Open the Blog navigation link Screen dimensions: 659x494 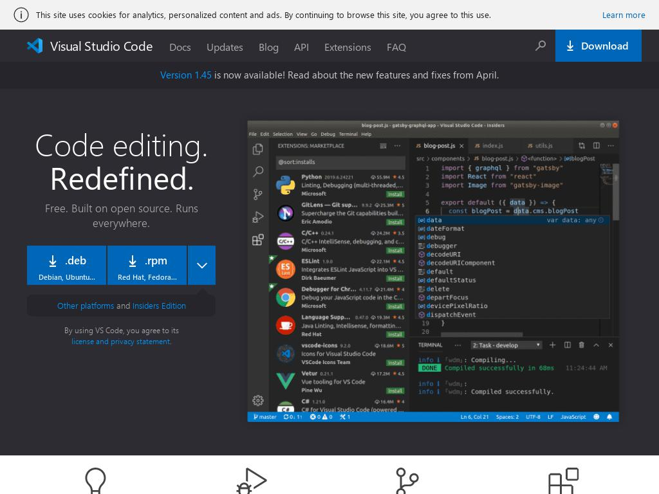(x=268, y=47)
